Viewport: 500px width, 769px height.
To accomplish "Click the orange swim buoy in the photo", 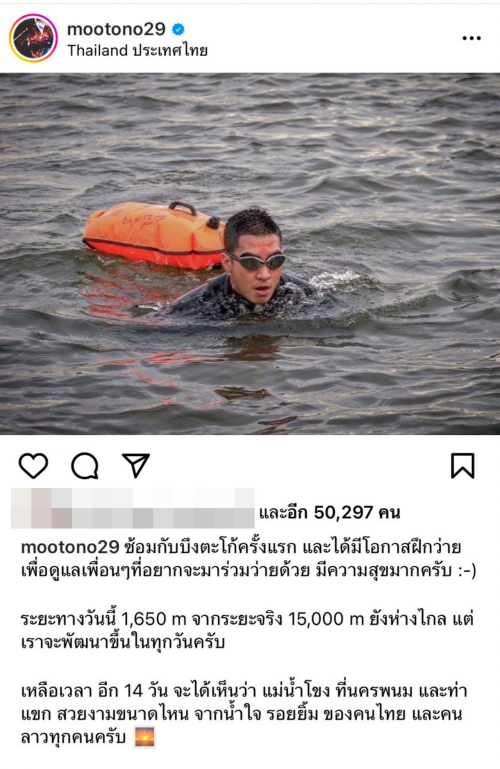I will pos(154,235).
